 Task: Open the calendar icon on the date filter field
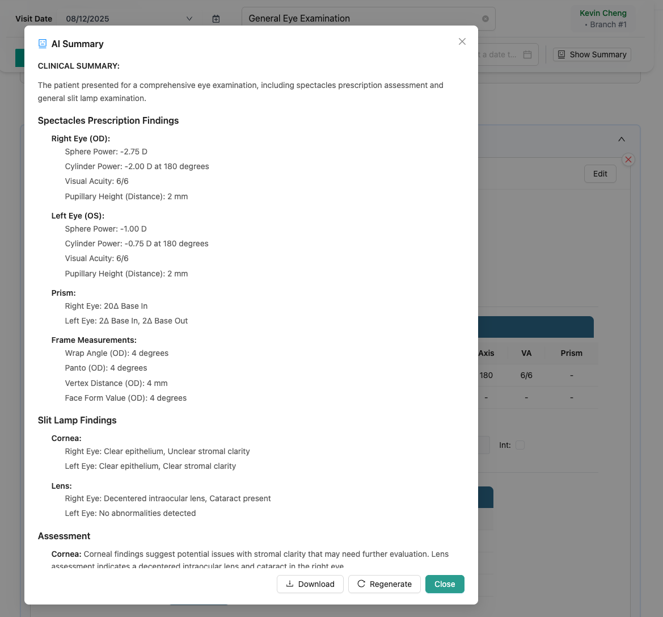click(x=527, y=54)
